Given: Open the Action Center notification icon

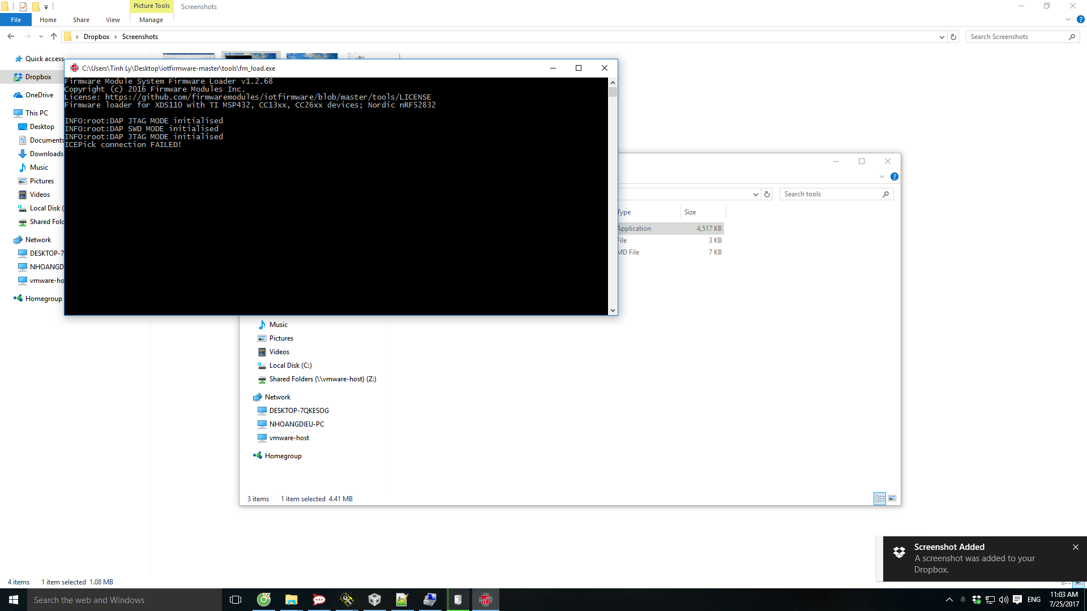Looking at the screenshot, I should (x=1017, y=600).
